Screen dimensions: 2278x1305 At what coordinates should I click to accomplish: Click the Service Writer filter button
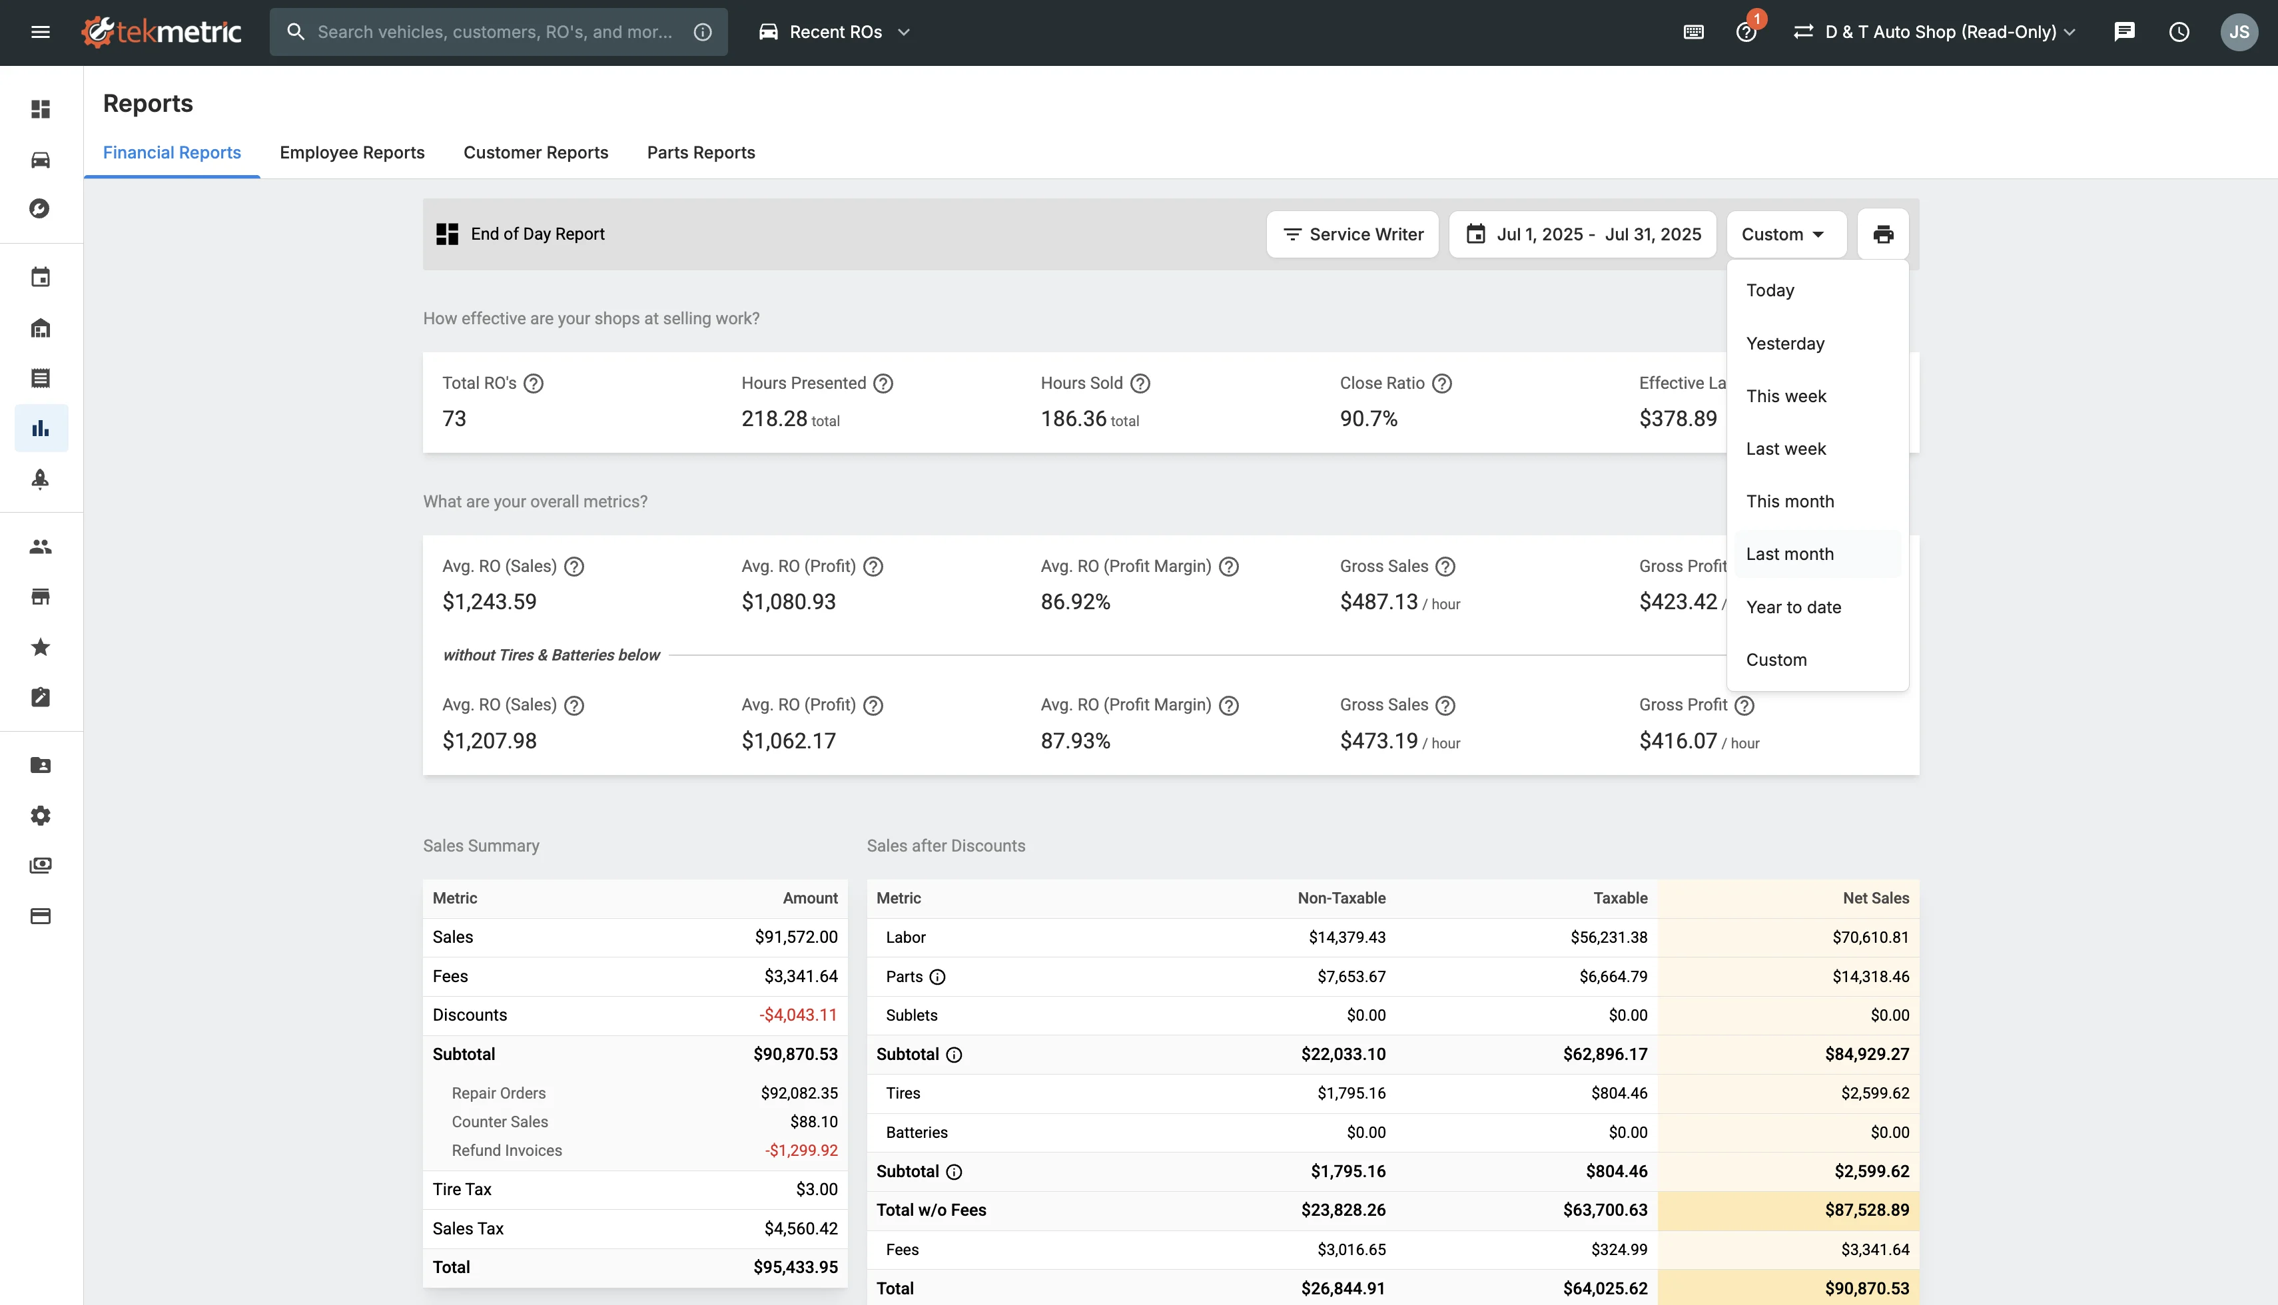[1352, 234]
